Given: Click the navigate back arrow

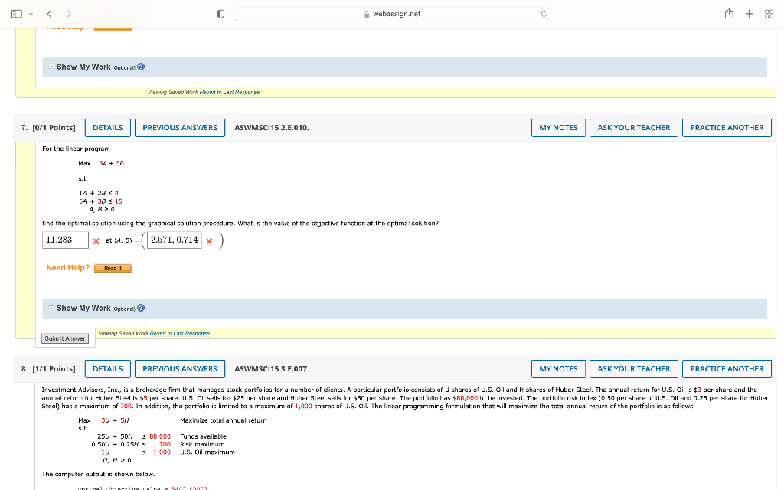Looking at the screenshot, I should [48, 13].
